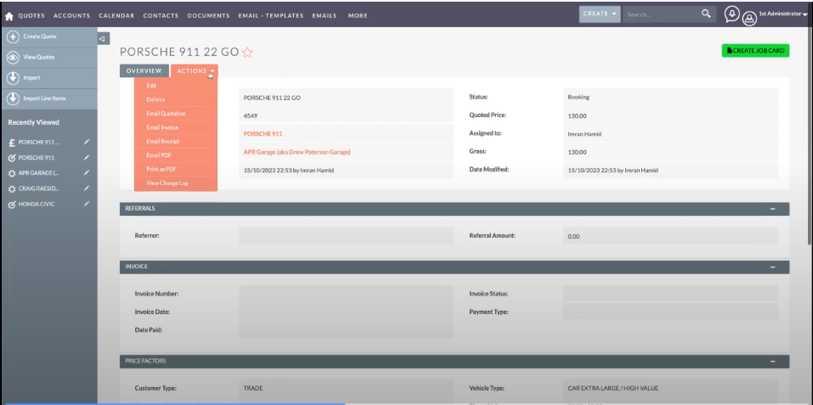The width and height of the screenshot is (813, 405).
Task: Click pencil icon next to APR Garage
Action: click(x=86, y=173)
